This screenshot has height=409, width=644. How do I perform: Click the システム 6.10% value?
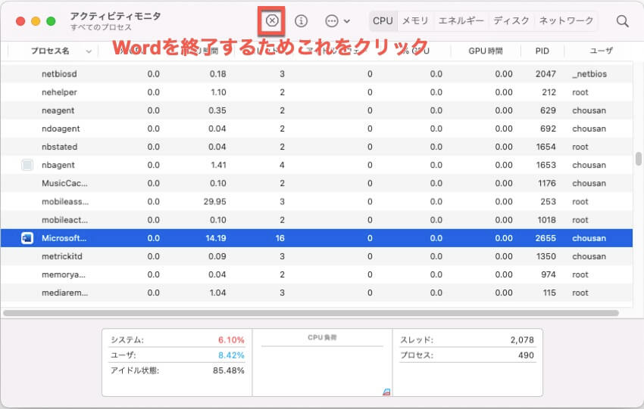click(231, 339)
